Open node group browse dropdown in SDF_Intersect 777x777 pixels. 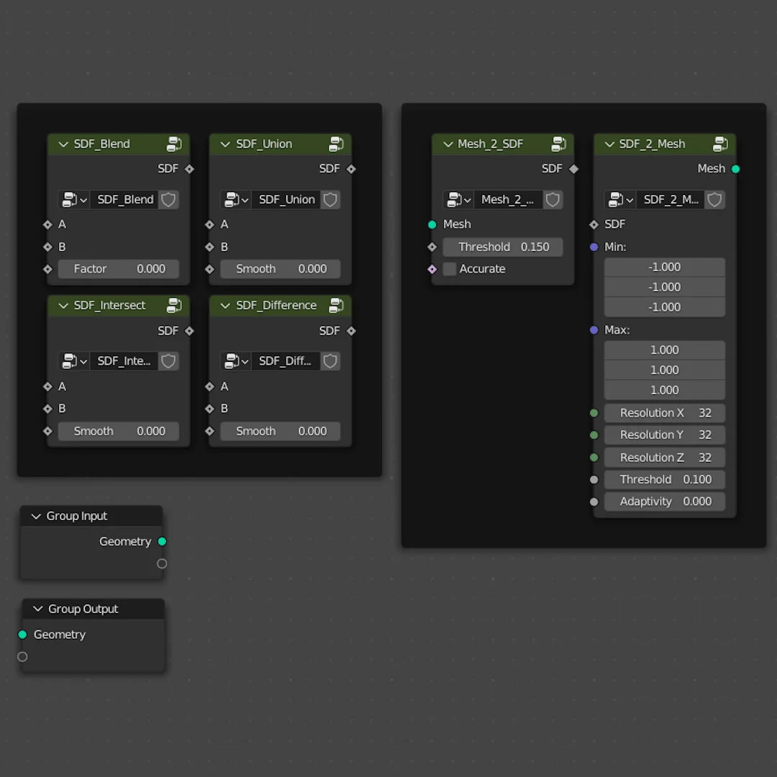pyautogui.click(x=74, y=361)
